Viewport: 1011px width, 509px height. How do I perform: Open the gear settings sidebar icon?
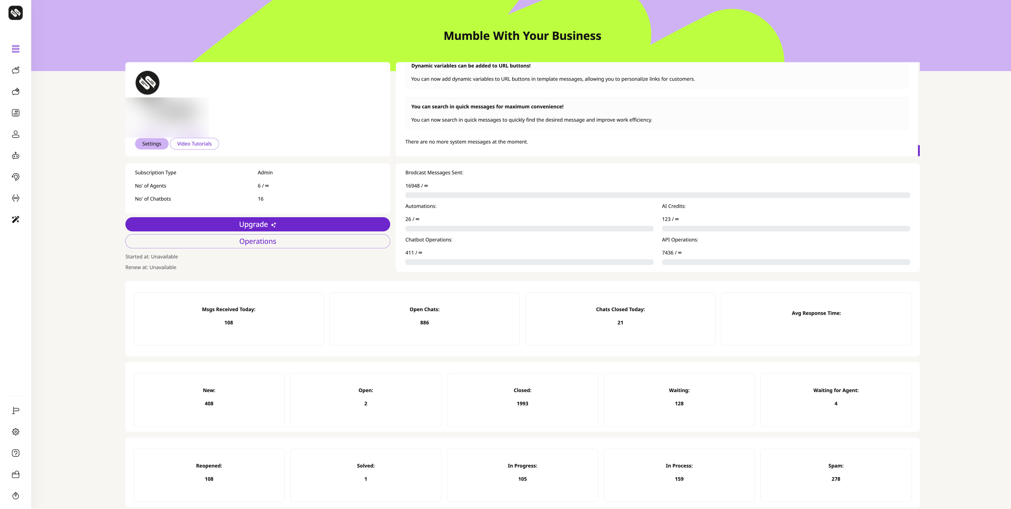coord(15,432)
